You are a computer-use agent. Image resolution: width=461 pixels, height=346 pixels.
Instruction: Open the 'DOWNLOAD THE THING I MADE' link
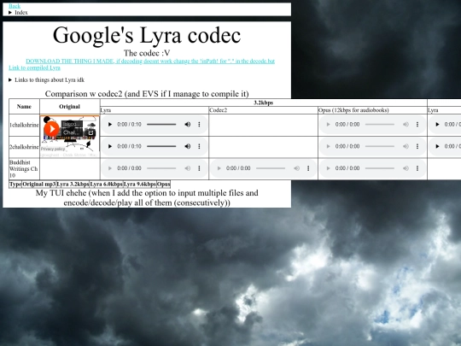point(150,62)
